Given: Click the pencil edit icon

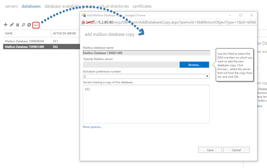Looking at the screenshot, I should (11, 25).
